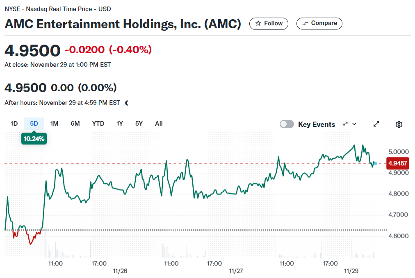Click the after-hours moon icon
The width and height of the screenshot is (415, 278).
pos(127,103)
